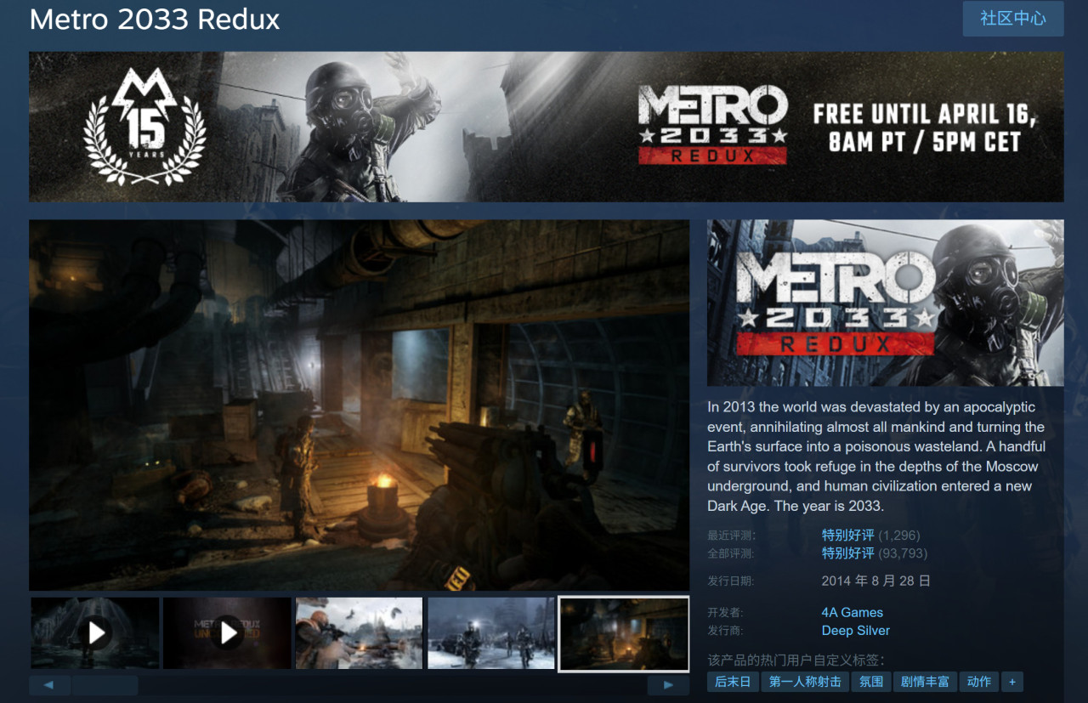Click the 动作 tag
1088x703 pixels.
tap(978, 682)
